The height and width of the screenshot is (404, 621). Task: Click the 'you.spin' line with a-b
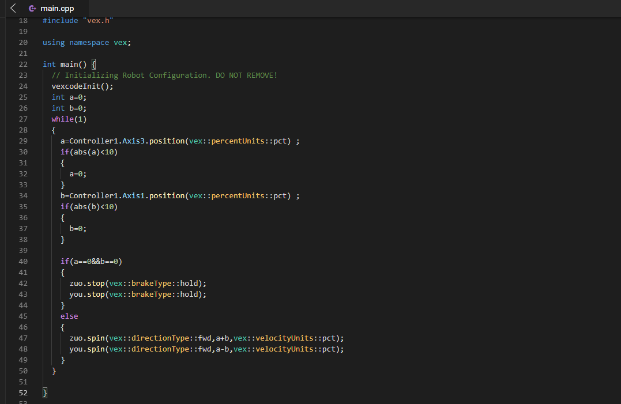tap(207, 349)
